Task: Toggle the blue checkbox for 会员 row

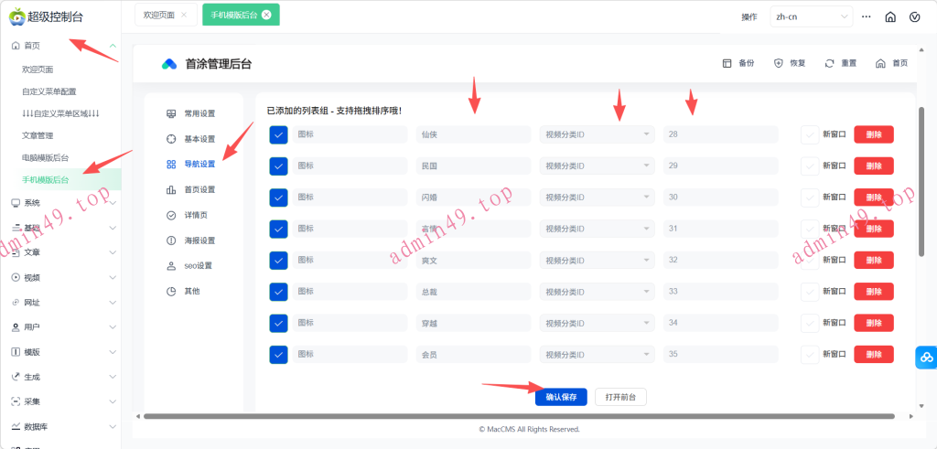Action: [279, 354]
